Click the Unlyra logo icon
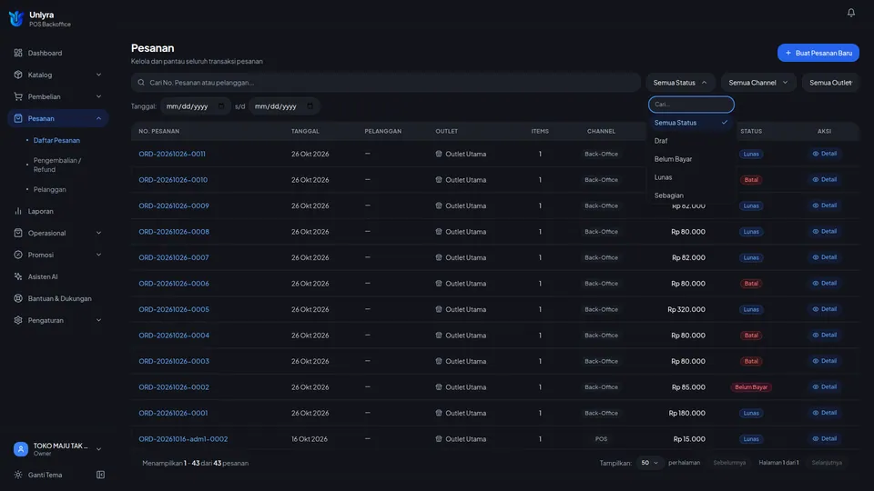The width and height of the screenshot is (874, 491). tap(16, 18)
